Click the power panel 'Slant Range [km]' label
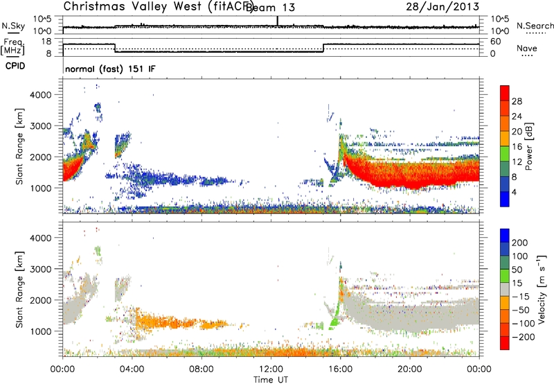Screen dimensions: 554x384 tap(19, 146)
